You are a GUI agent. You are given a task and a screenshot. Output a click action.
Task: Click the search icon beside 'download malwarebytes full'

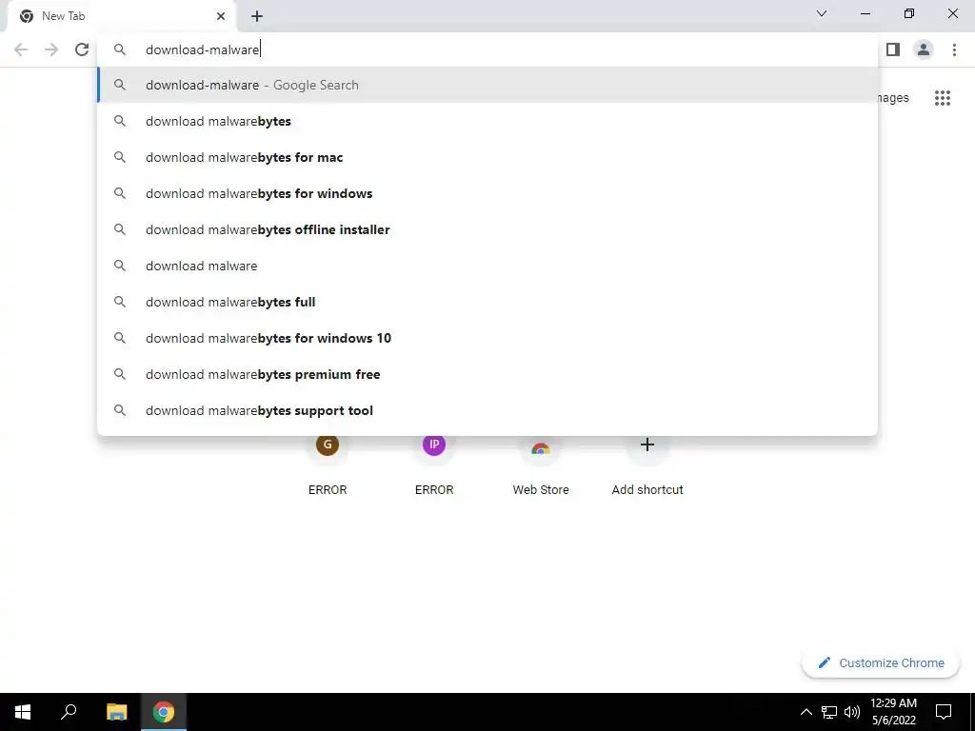120,302
